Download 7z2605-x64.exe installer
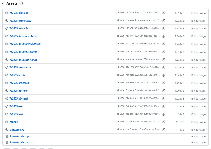The width and height of the screenshot is (211, 149). click(x=18, y=91)
